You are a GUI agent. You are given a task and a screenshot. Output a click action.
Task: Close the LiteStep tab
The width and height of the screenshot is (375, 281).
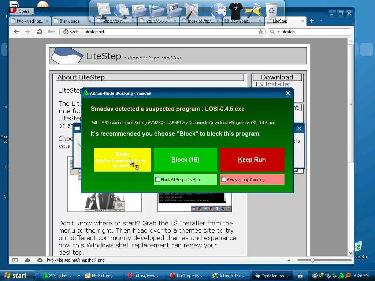(x=302, y=21)
